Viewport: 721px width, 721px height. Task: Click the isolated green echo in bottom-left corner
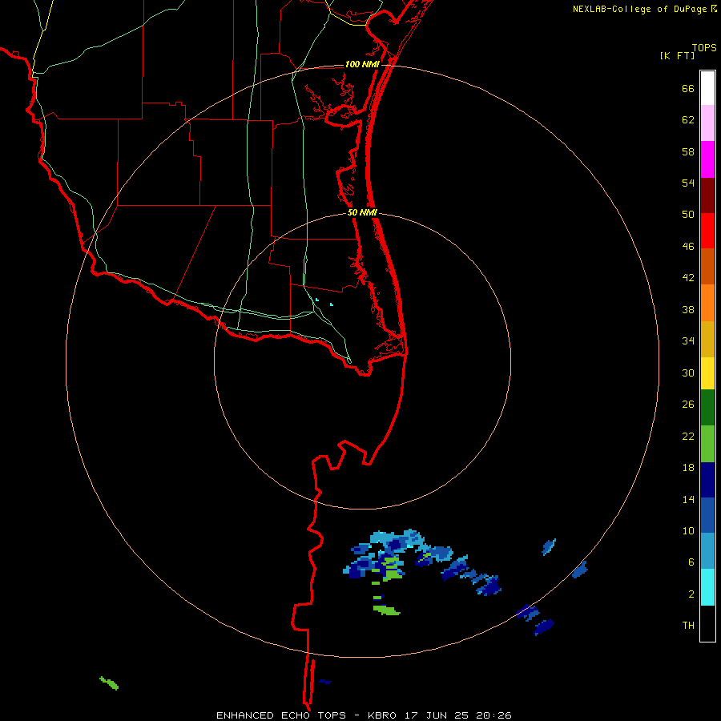tap(110, 683)
